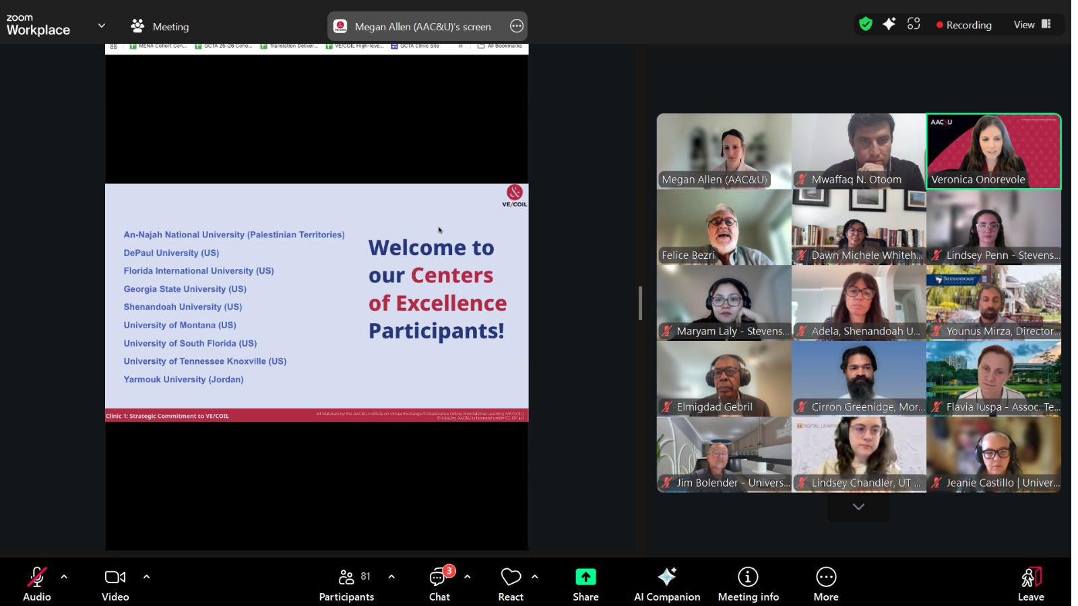Open the React emoji icon
The image size is (1078, 606).
[x=511, y=577]
